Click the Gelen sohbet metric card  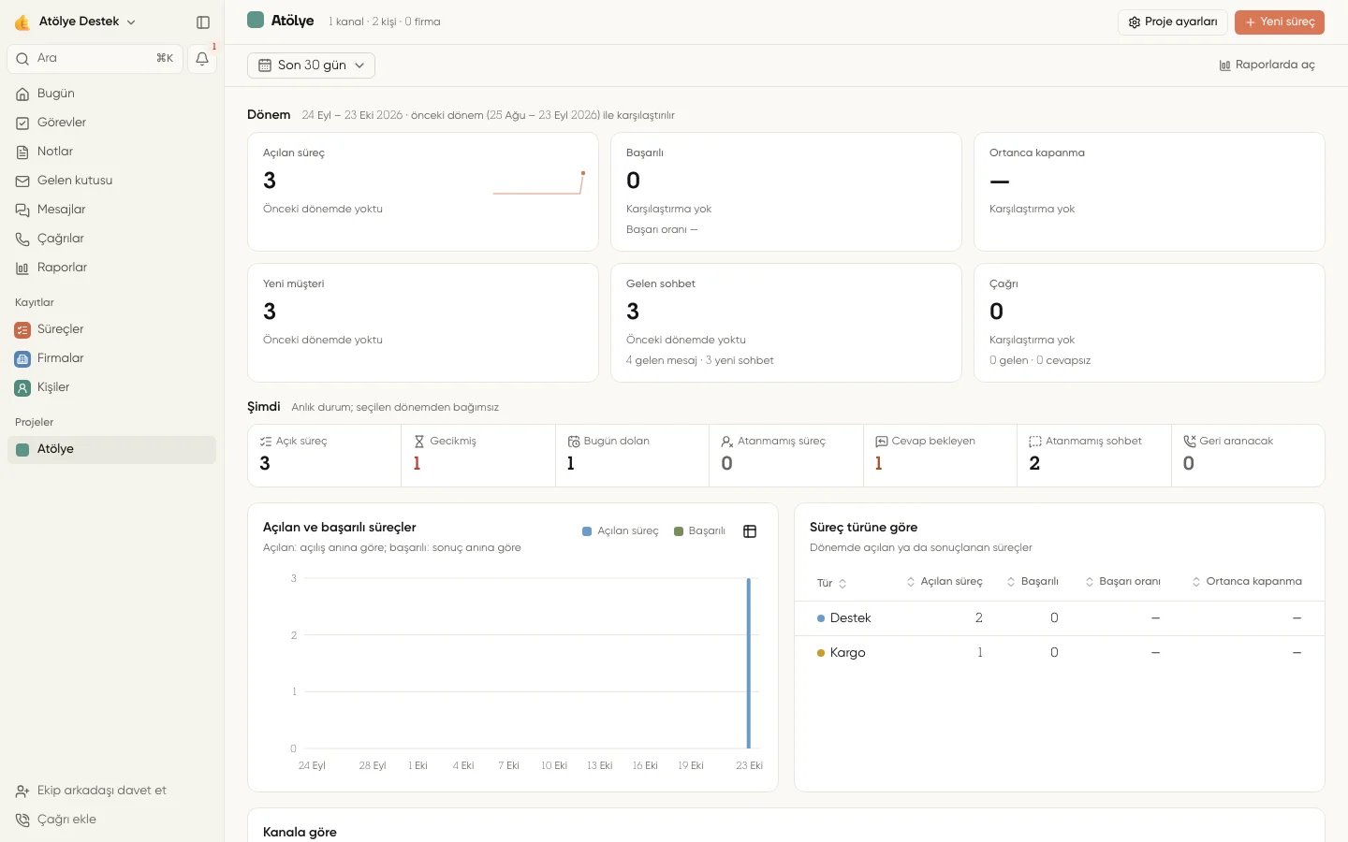786,323
